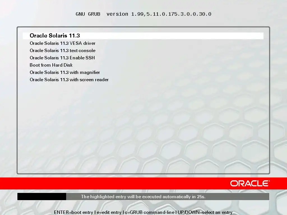Click the GNU GRUB version header text

click(x=143, y=14)
